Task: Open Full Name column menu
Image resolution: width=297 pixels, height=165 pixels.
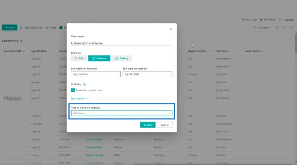Action: point(223,51)
